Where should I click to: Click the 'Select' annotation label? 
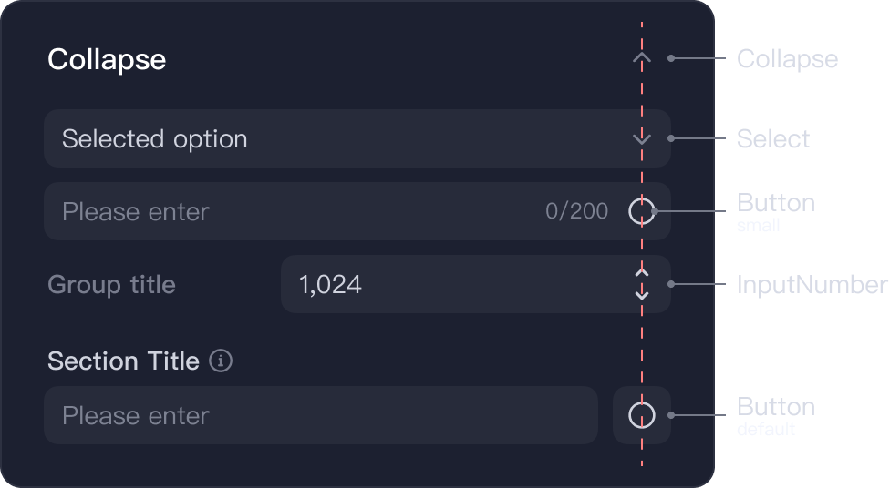coord(773,139)
